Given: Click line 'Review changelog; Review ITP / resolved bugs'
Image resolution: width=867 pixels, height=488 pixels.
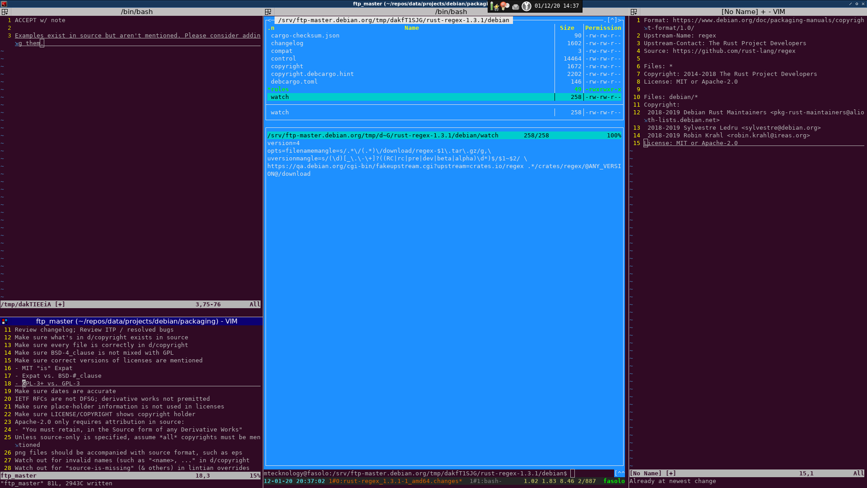Looking at the screenshot, I should (94, 330).
